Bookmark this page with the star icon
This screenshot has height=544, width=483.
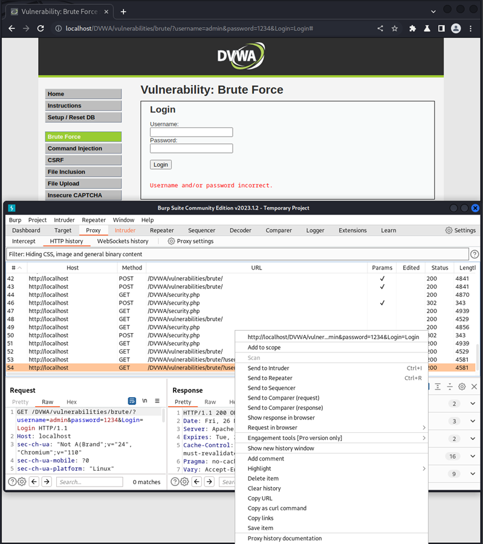coord(395,28)
